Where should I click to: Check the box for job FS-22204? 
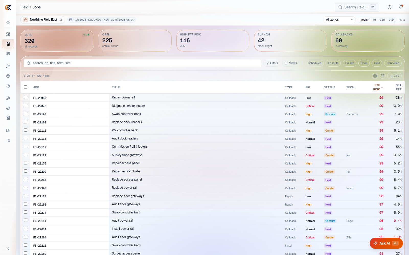click(25, 237)
